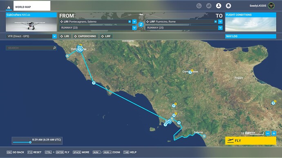
Task: Click the search magnifier icon
Action: (54, 48)
